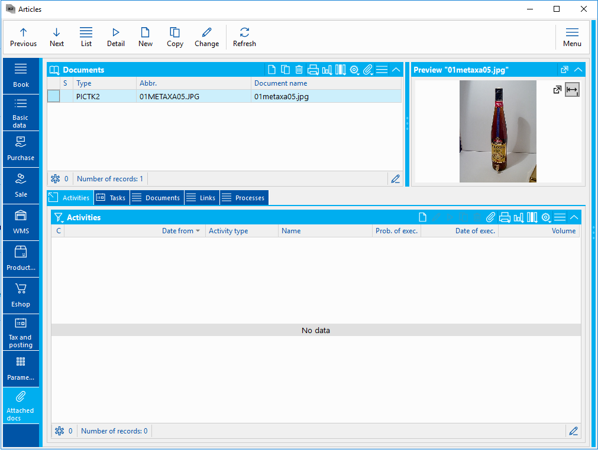Open preview in external window icon

[557, 90]
